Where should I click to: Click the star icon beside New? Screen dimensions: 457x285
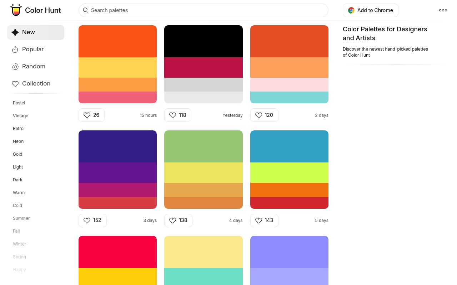15,32
